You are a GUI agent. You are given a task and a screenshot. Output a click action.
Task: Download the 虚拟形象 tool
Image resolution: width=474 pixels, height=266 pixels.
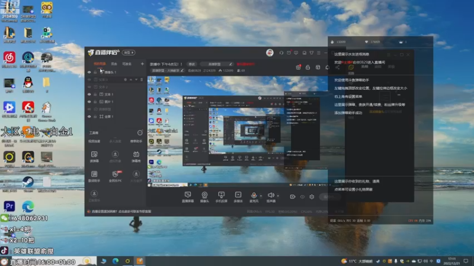coord(115,157)
